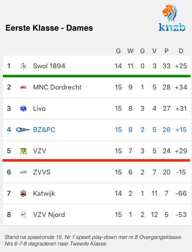Click the W wins column header
192x252 pixels.
[130, 51]
